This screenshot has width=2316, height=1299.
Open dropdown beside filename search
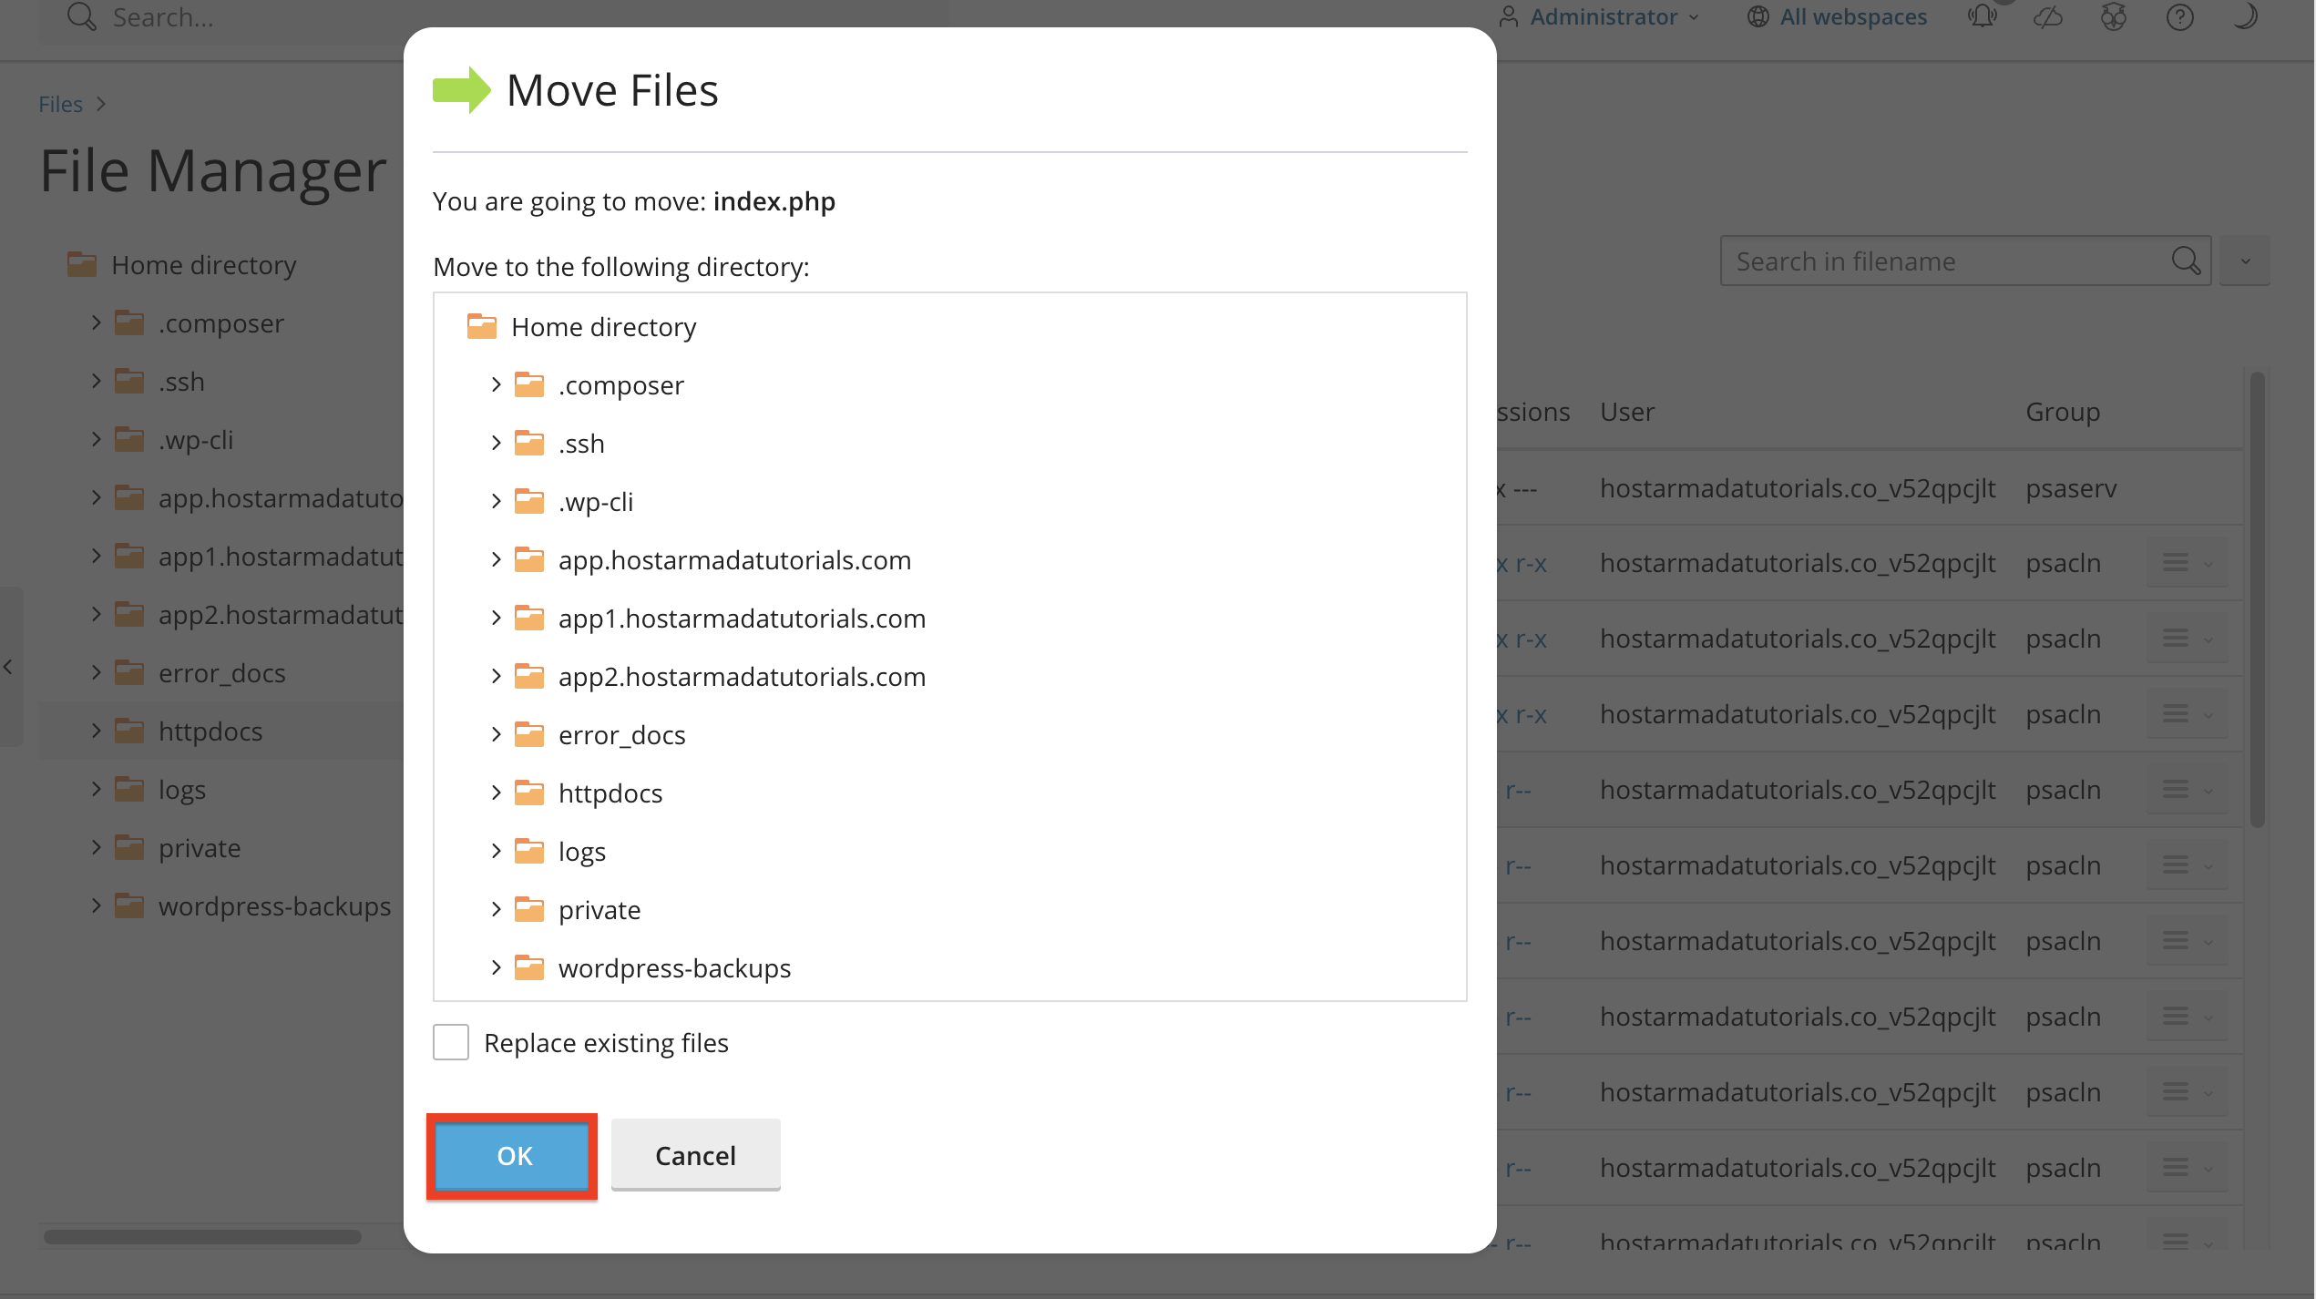pos(2245,261)
